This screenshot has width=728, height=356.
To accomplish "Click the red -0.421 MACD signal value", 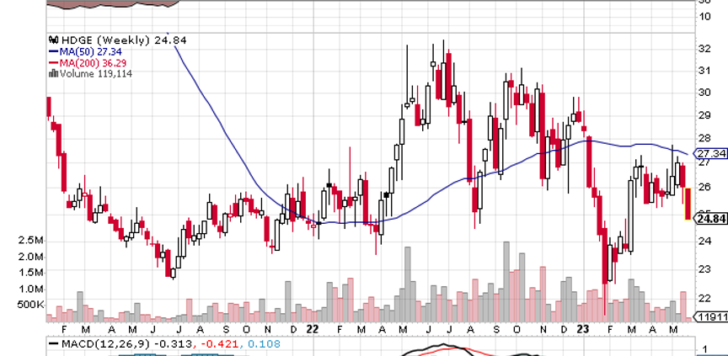I will tap(212, 344).
